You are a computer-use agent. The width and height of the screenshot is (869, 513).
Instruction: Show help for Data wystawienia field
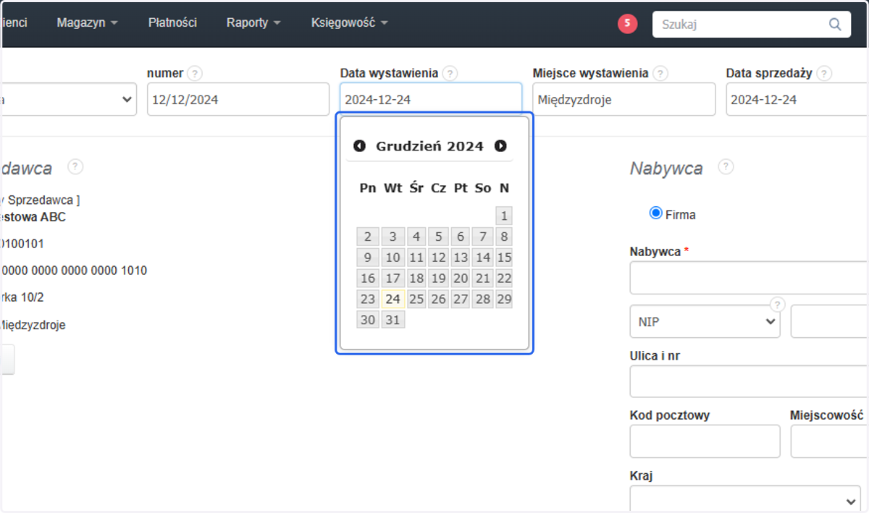point(450,74)
